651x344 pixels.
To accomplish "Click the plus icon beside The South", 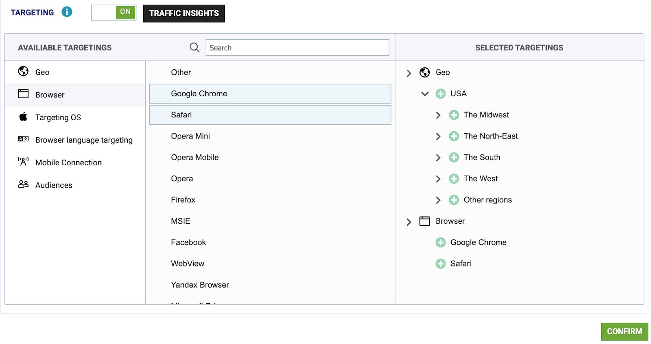I will (454, 158).
